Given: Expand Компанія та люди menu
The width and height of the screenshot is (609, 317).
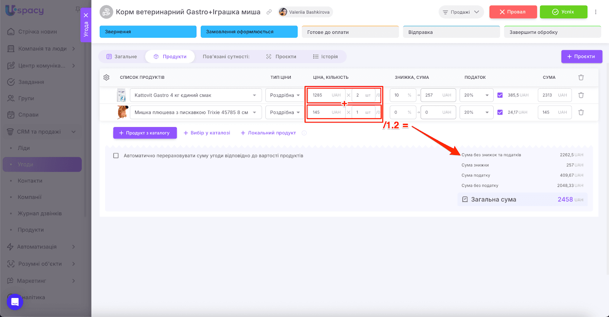Looking at the screenshot, I should coord(42,49).
